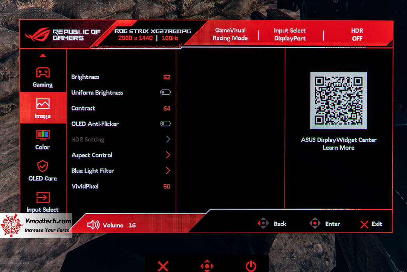Select the Uniform Brightness label
407x272 pixels.
97,93
